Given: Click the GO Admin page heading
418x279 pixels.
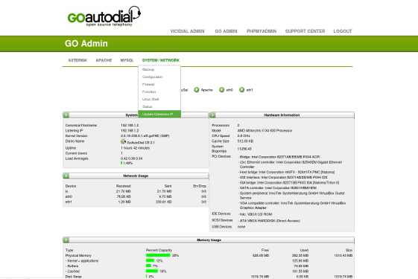Looking at the screenshot, I should coord(86,43).
